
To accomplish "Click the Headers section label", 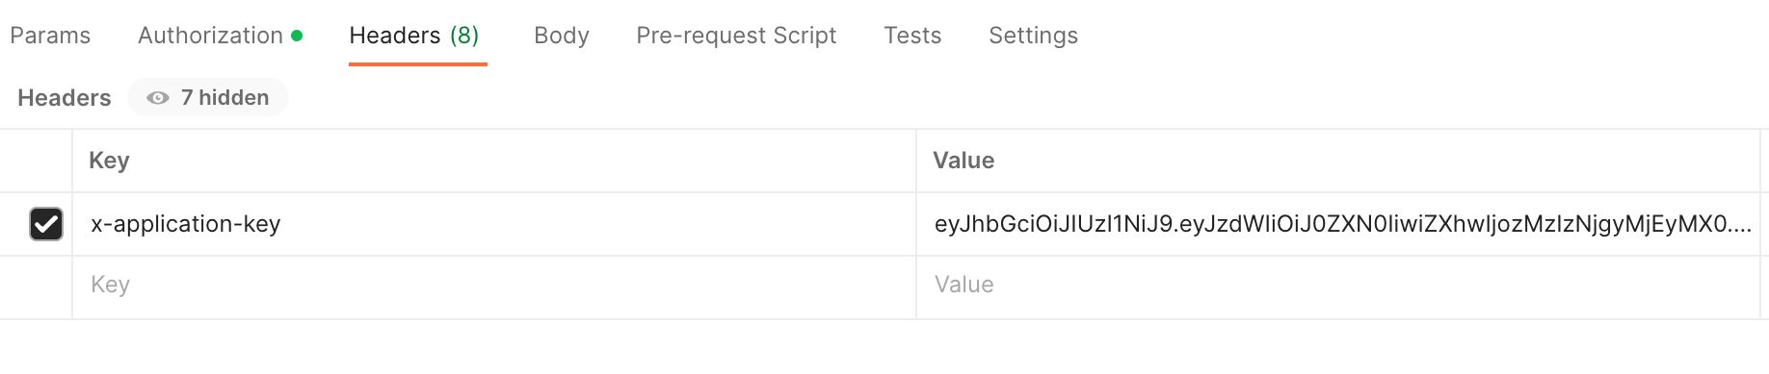I will tap(65, 98).
